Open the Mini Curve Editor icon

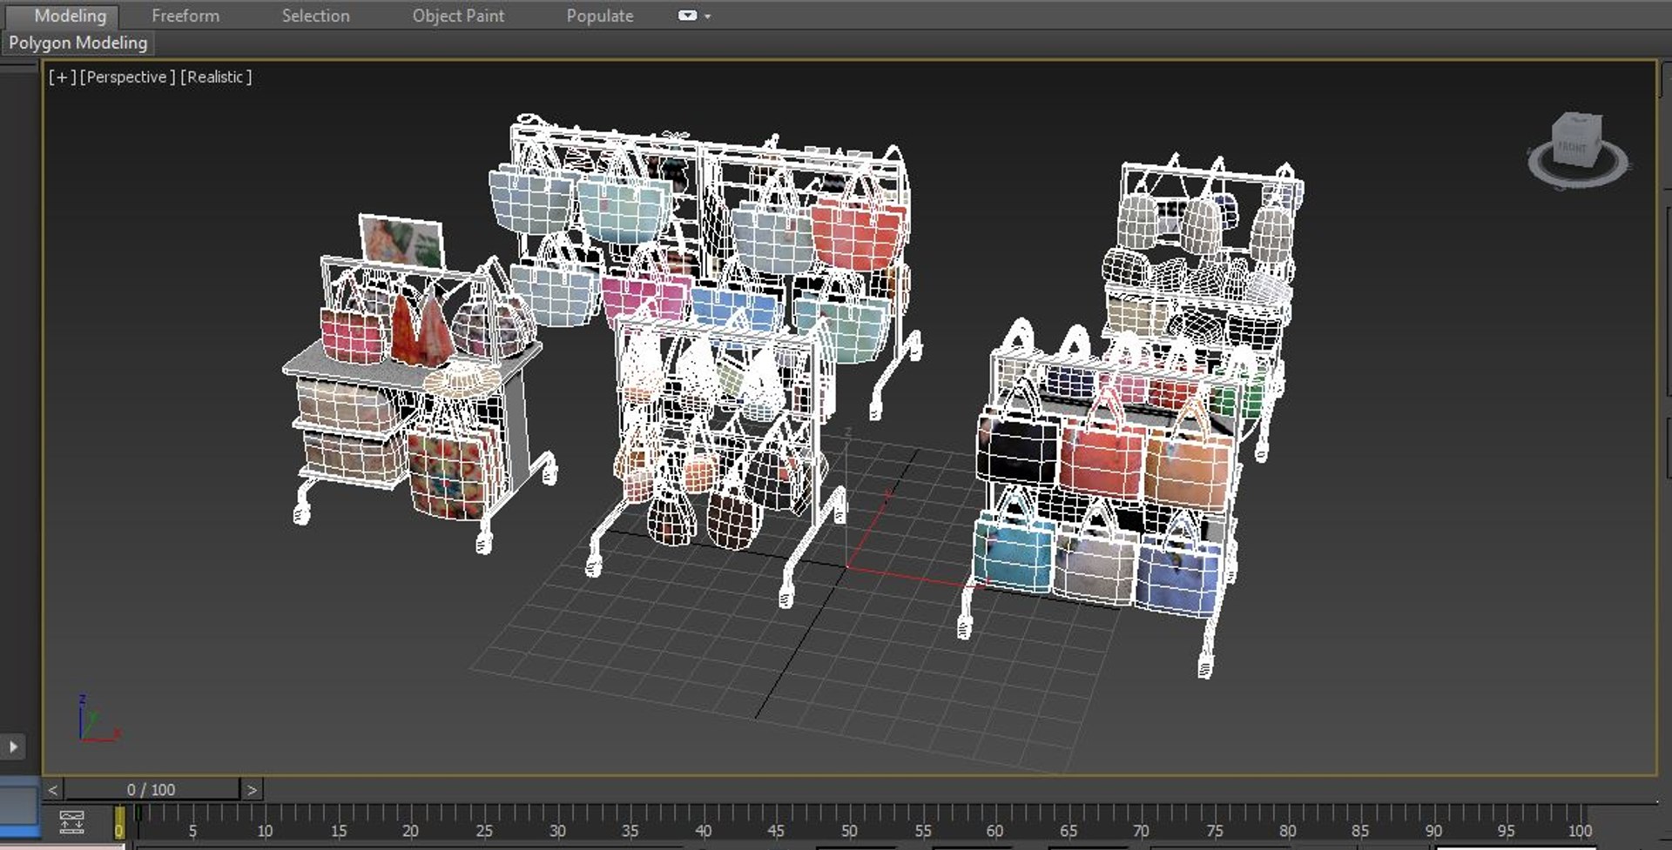(x=71, y=822)
